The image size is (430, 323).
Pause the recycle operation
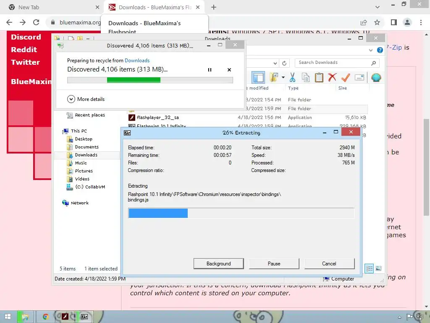pos(210,70)
